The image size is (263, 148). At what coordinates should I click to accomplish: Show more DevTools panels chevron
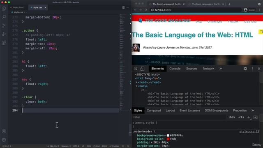(220, 69)
